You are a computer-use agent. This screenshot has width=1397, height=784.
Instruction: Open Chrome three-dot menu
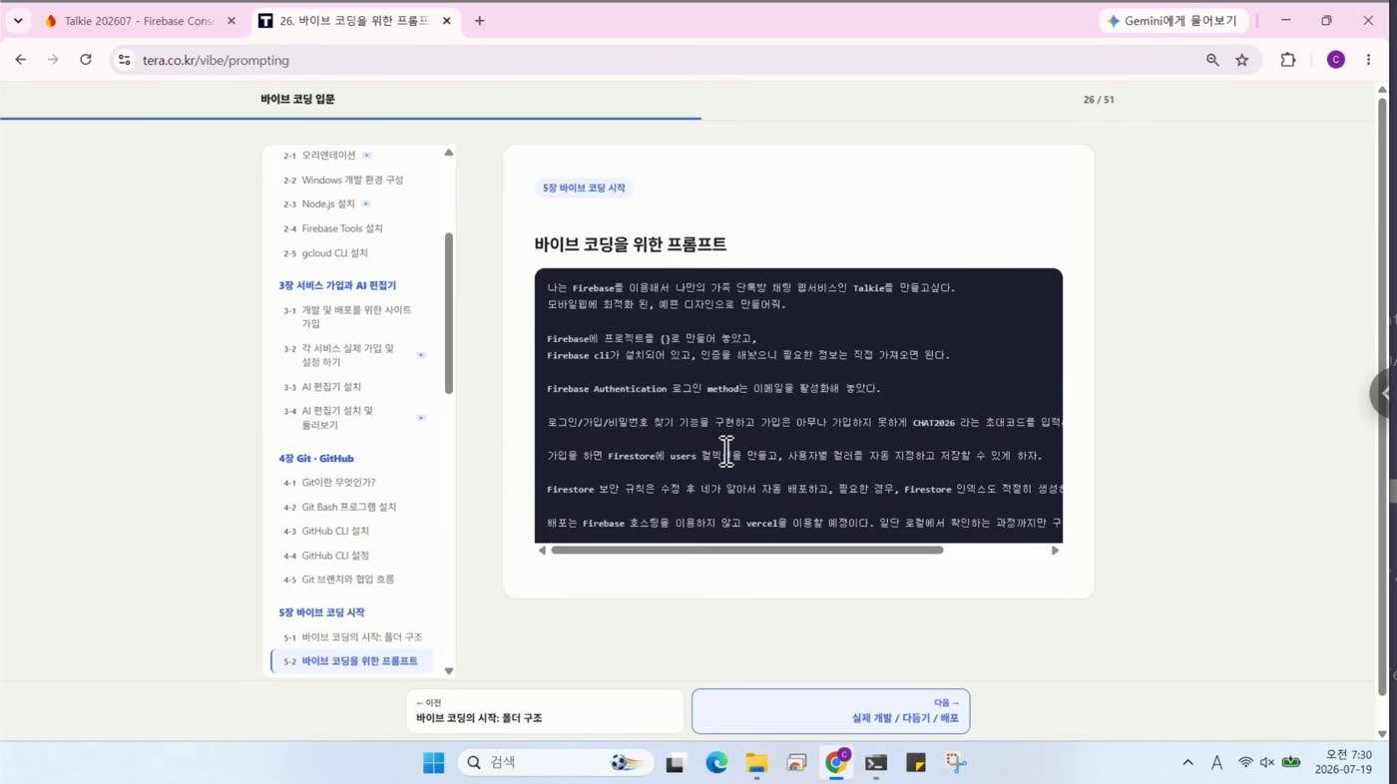click(1368, 60)
